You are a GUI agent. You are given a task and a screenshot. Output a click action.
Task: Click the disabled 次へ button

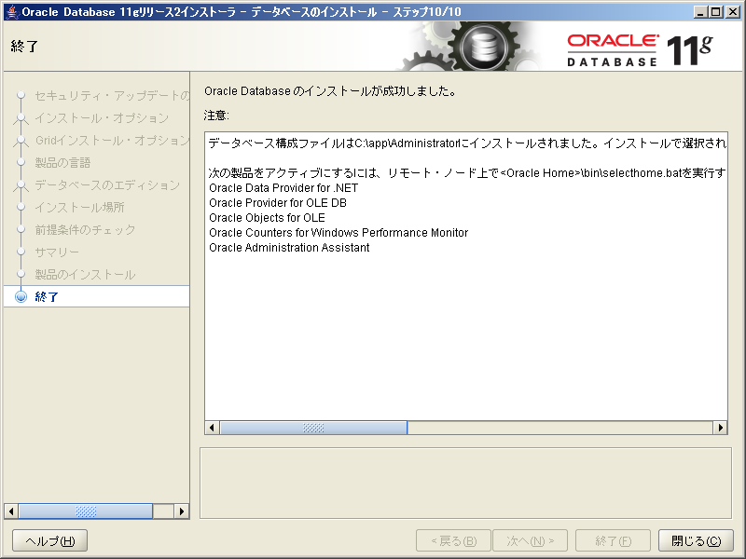[530, 540]
